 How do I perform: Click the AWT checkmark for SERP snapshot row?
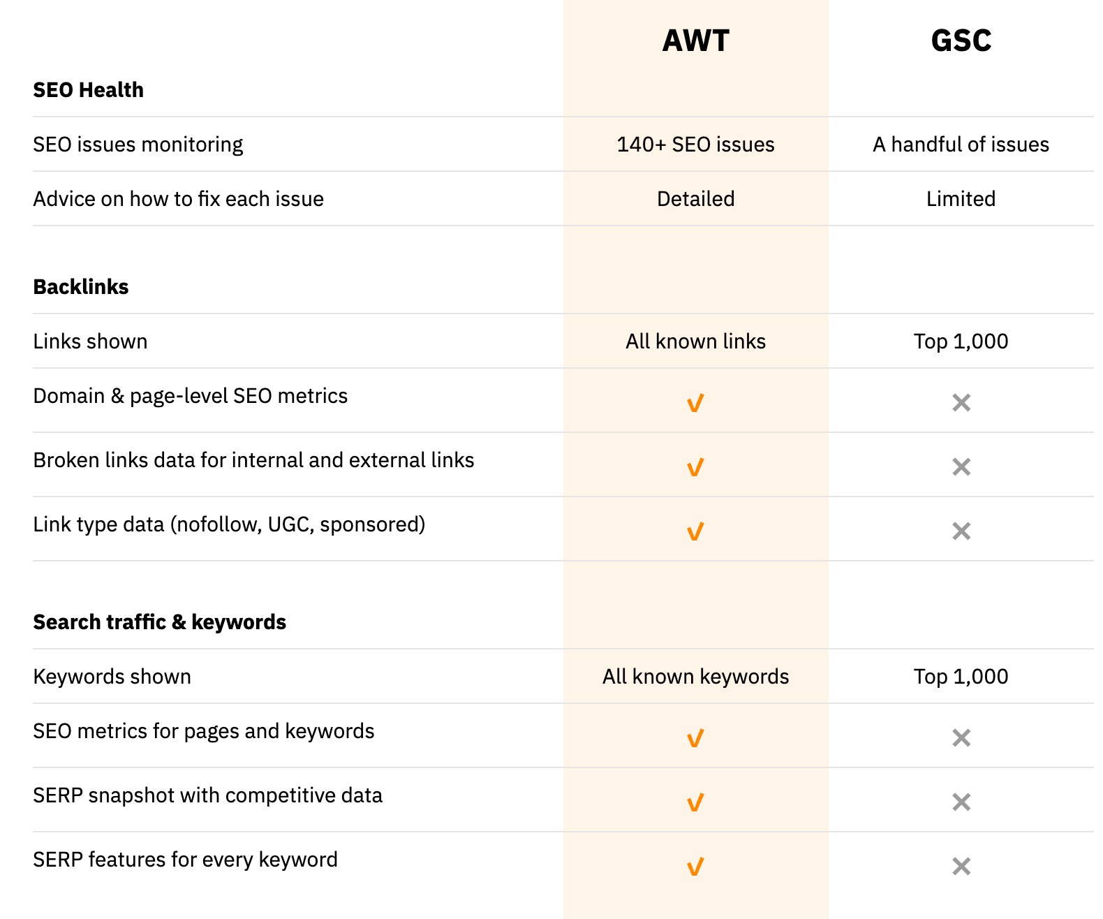tap(695, 802)
